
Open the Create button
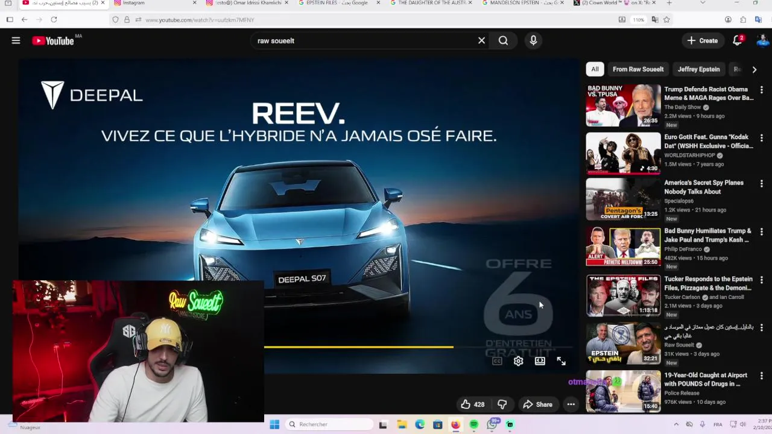(703, 40)
